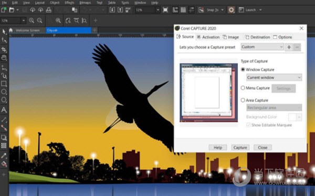Viewport: 315px width, 196px height.
Task: Select the Eyedropper tool
Action: click(4, 156)
